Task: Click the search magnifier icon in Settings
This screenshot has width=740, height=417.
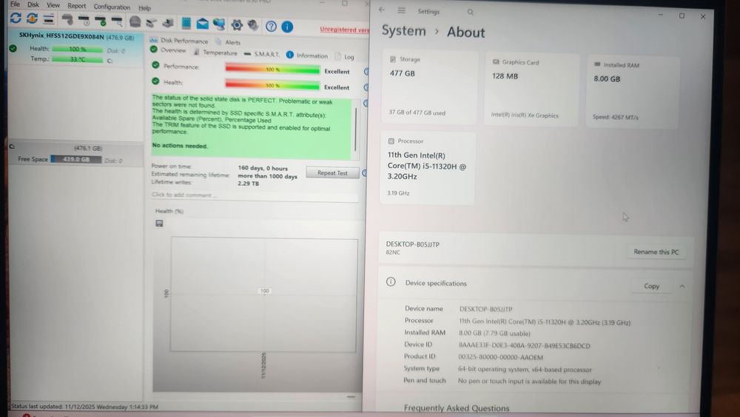Action: tap(470, 13)
